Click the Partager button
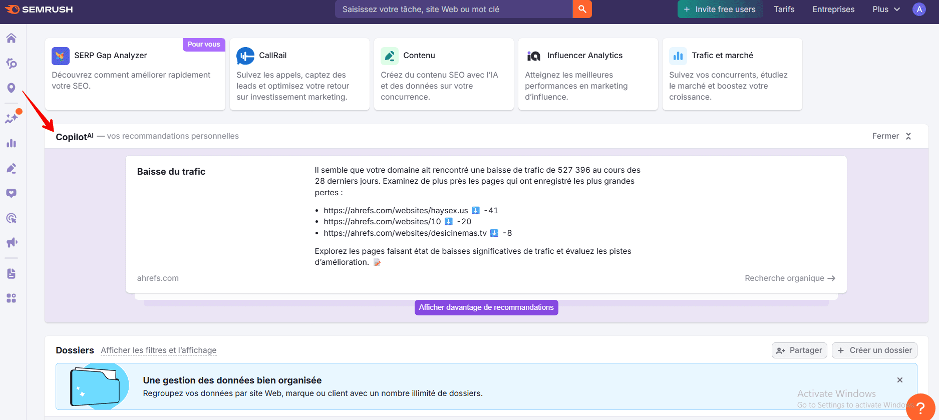The height and width of the screenshot is (420, 939). point(799,350)
